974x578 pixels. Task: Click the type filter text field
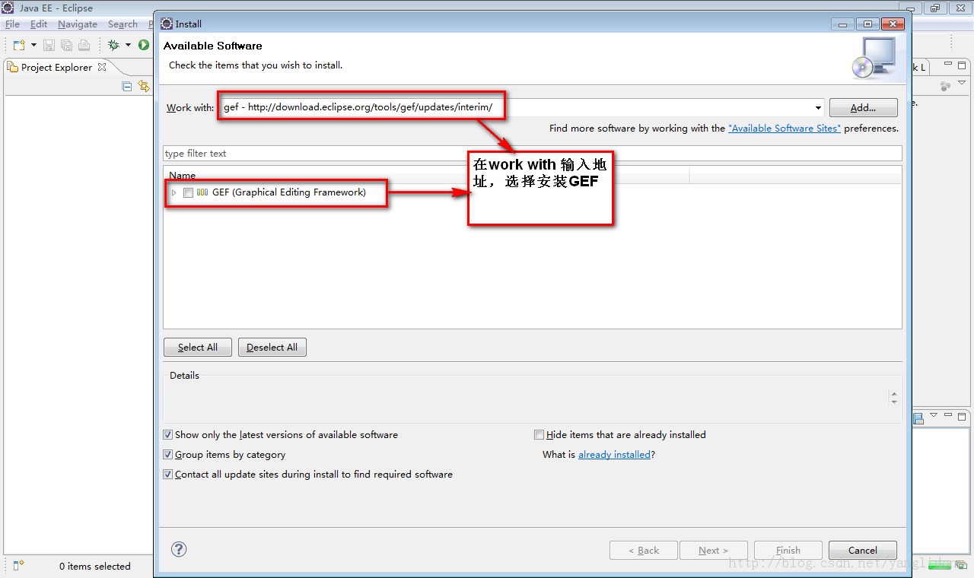[533, 153]
